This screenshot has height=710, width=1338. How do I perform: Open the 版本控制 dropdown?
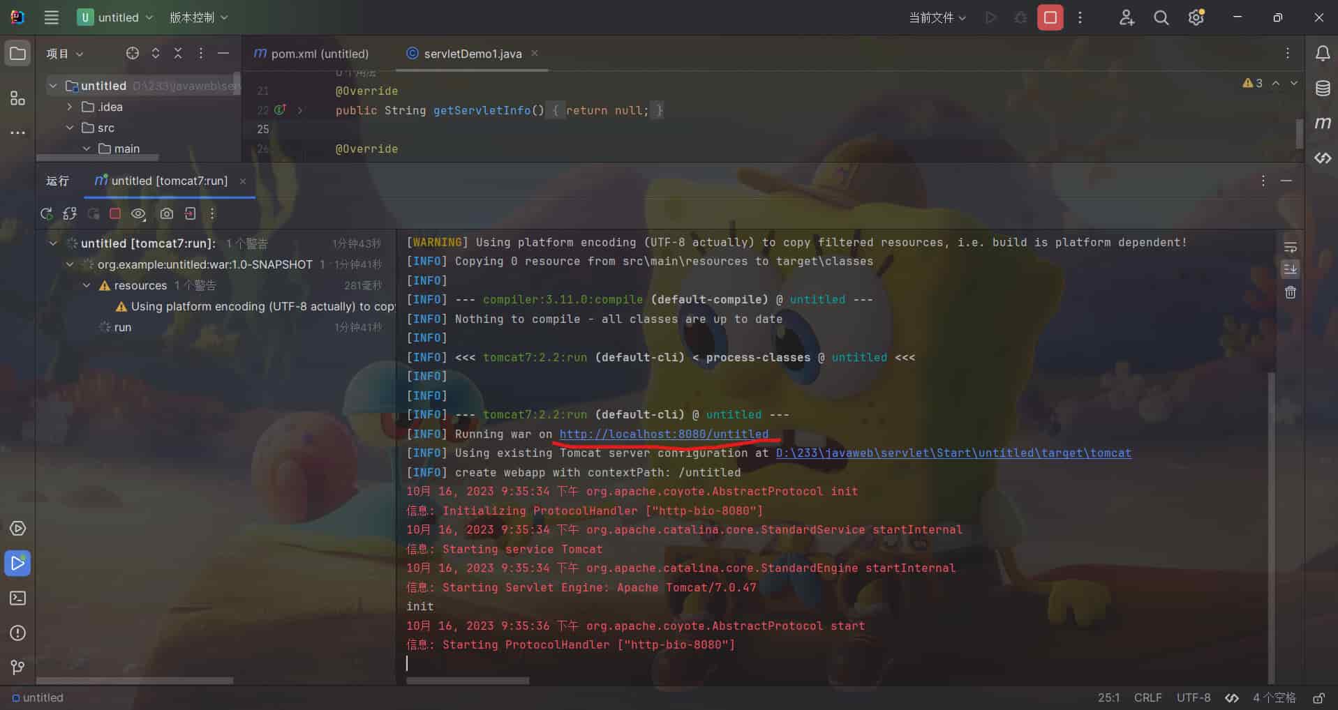[199, 17]
